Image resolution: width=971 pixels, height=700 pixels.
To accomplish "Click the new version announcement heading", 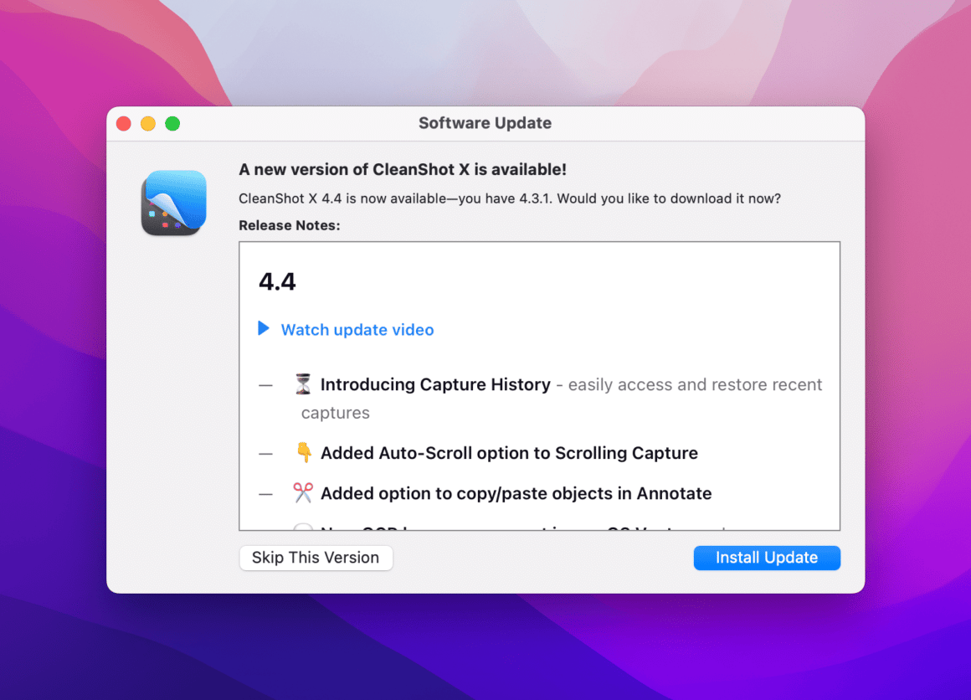I will pyautogui.click(x=403, y=168).
